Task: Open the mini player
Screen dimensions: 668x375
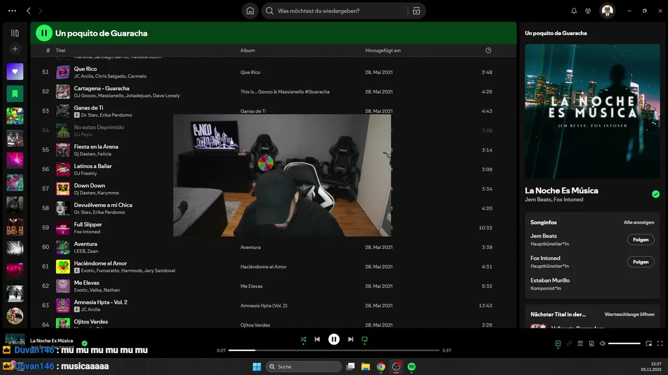Action: point(649,344)
